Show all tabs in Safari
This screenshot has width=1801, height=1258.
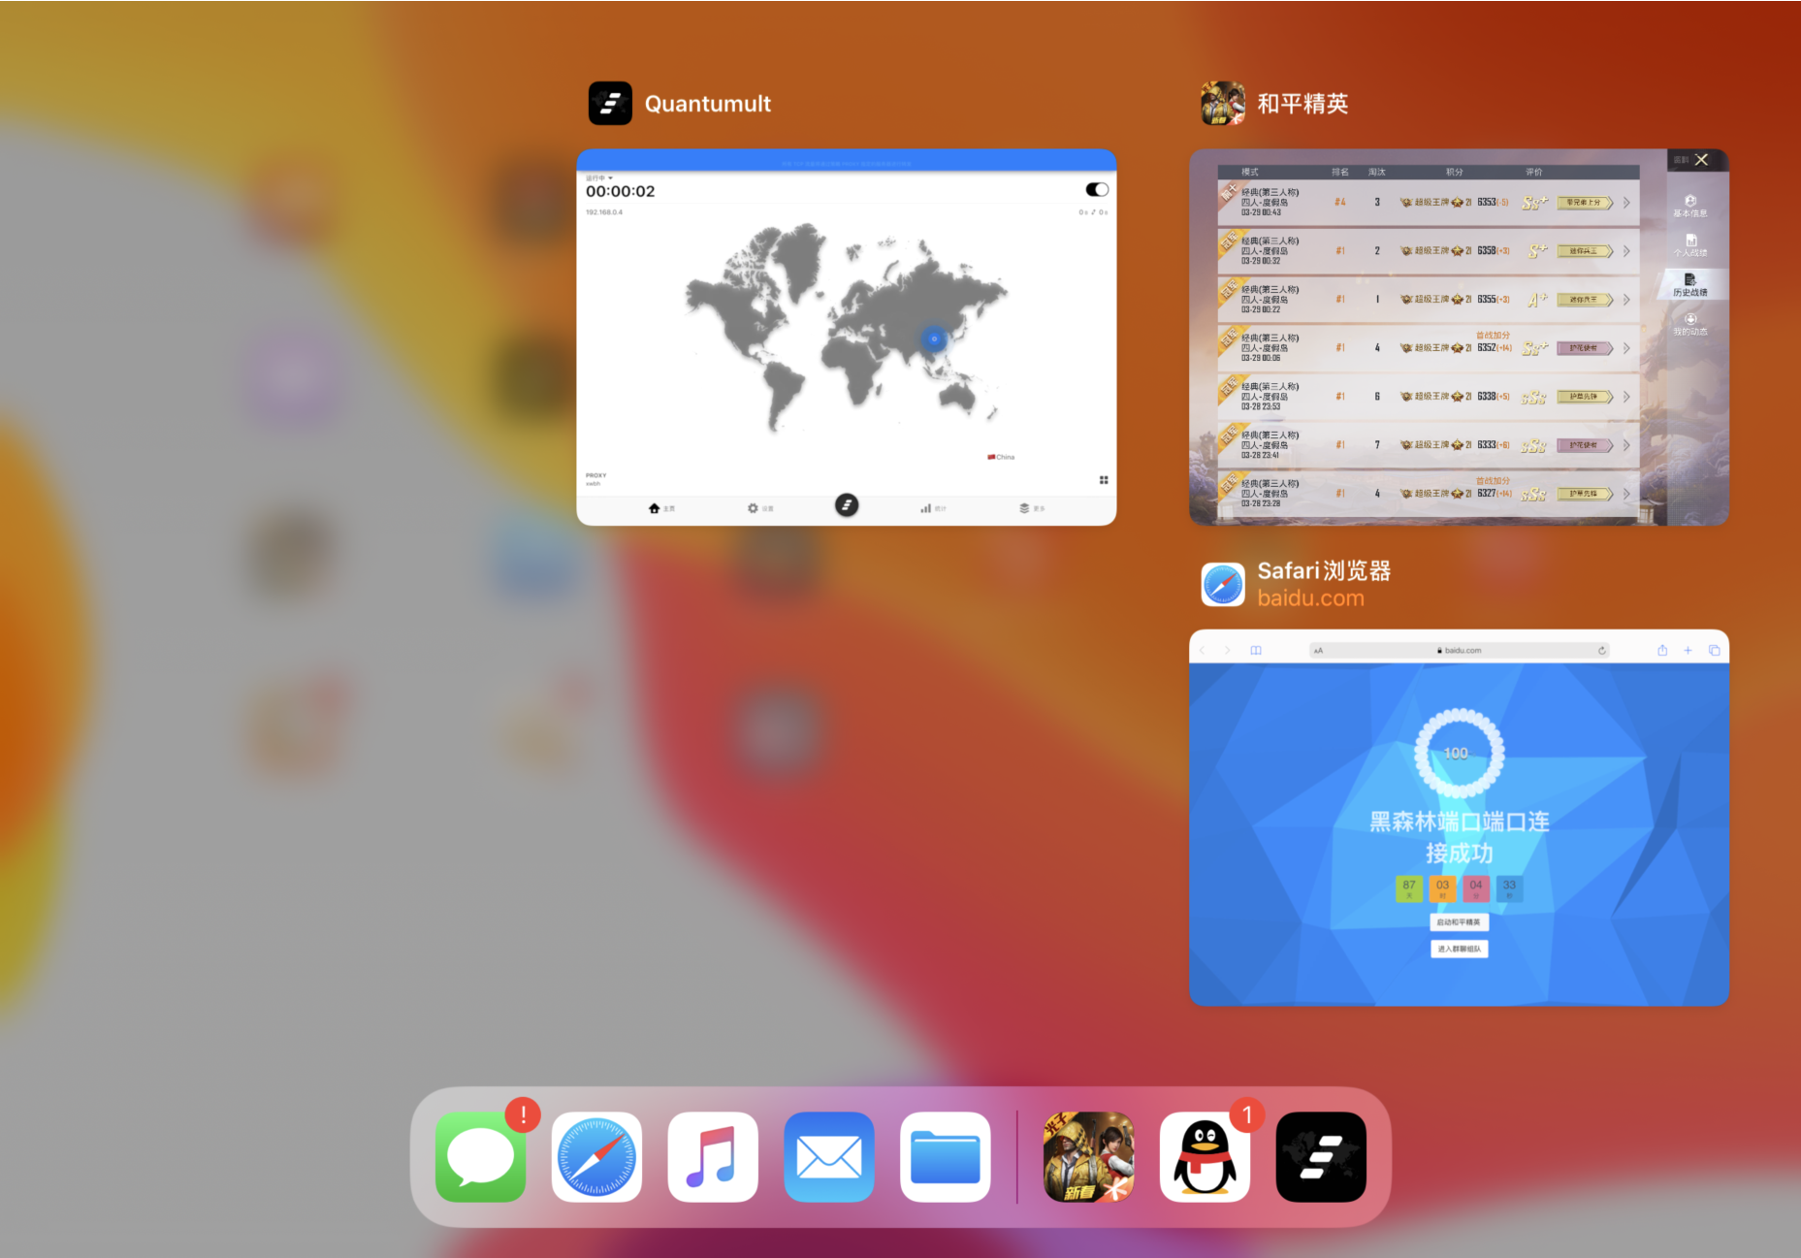1714,650
